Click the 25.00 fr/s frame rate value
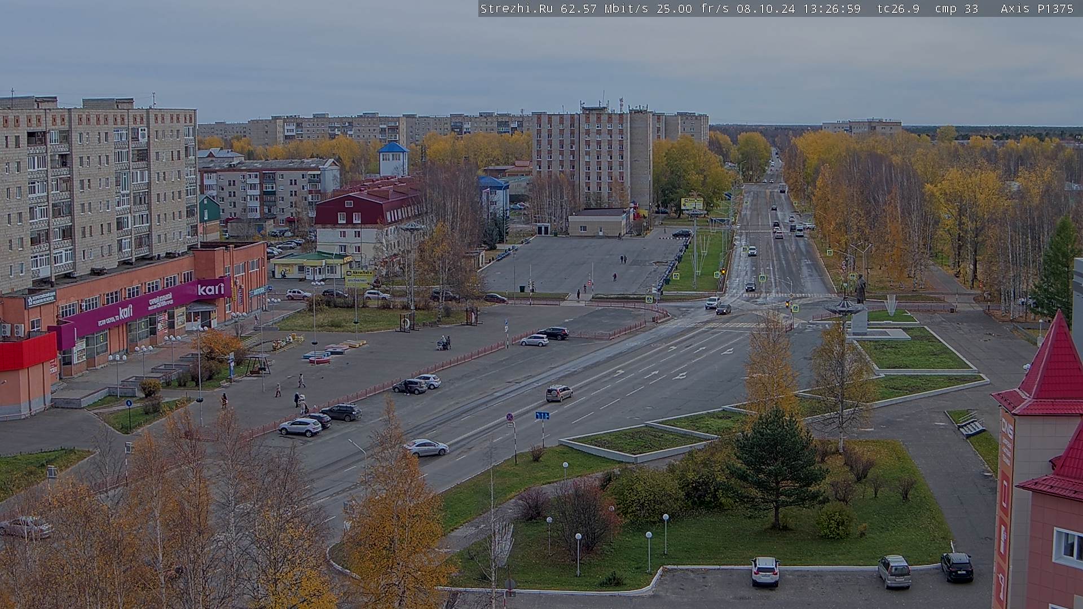Viewport: 1083px width, 609px height. pos(693,8)
